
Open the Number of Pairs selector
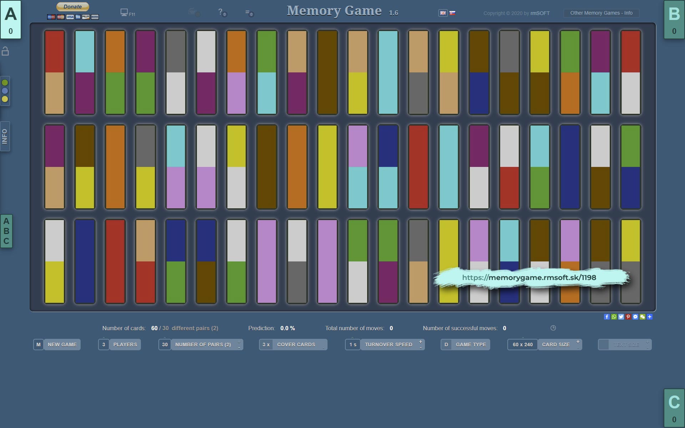coord(203,345)
